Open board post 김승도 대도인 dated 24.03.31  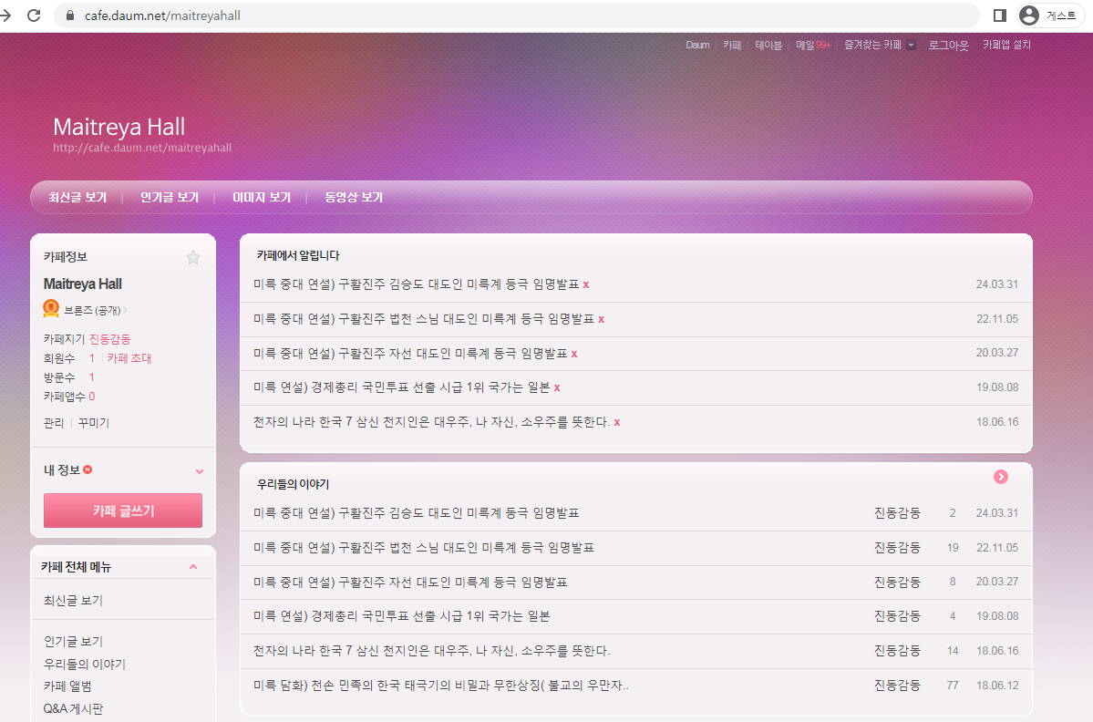click(x=417, y=513)
